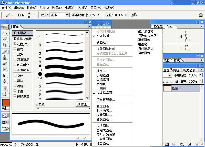Switch to the 导航器 tab
Screen dimensions: 205x147
(158, 27)
